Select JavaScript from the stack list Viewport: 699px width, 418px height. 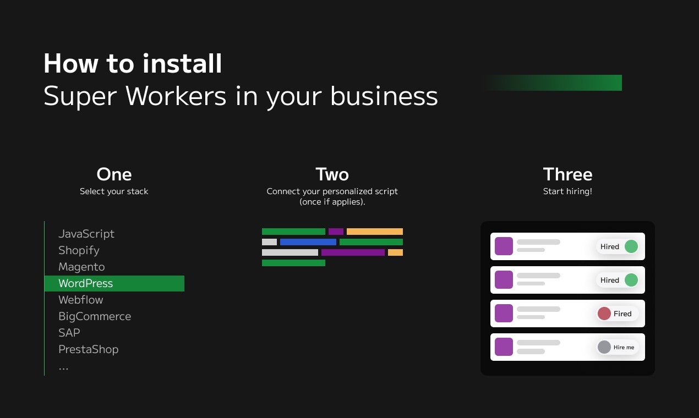click(x=86, y=234)
